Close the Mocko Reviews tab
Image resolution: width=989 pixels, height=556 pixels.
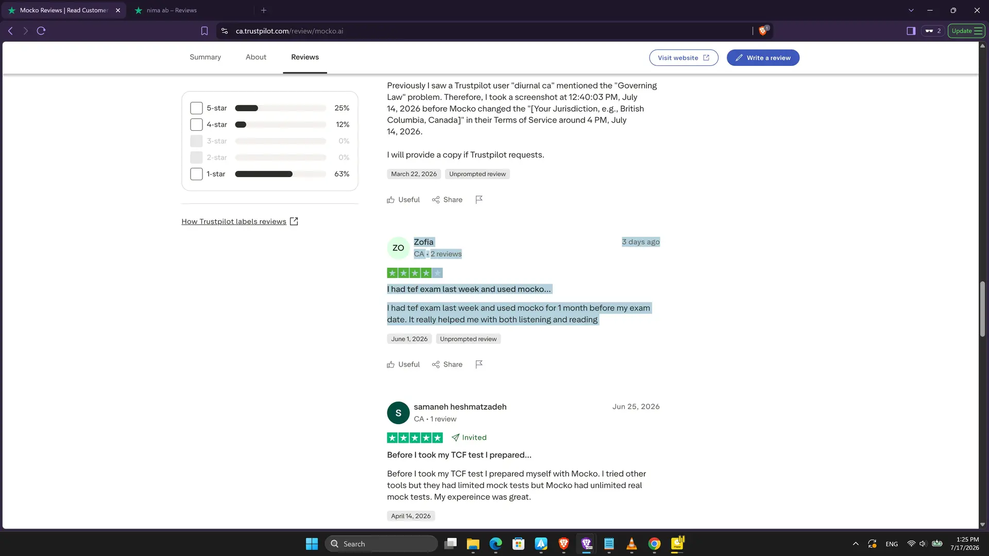(x=118, y=10)
